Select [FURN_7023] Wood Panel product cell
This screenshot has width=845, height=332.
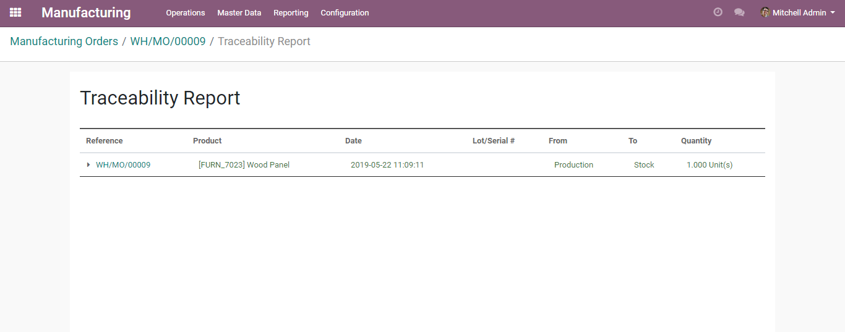[x=244, y=165]
